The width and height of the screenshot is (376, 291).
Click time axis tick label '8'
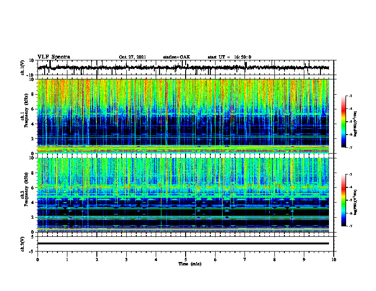[x=274, y=260]
